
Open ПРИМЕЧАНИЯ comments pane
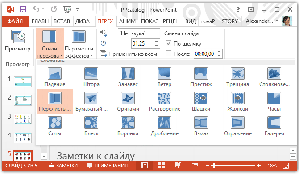[x=107, y=166]
